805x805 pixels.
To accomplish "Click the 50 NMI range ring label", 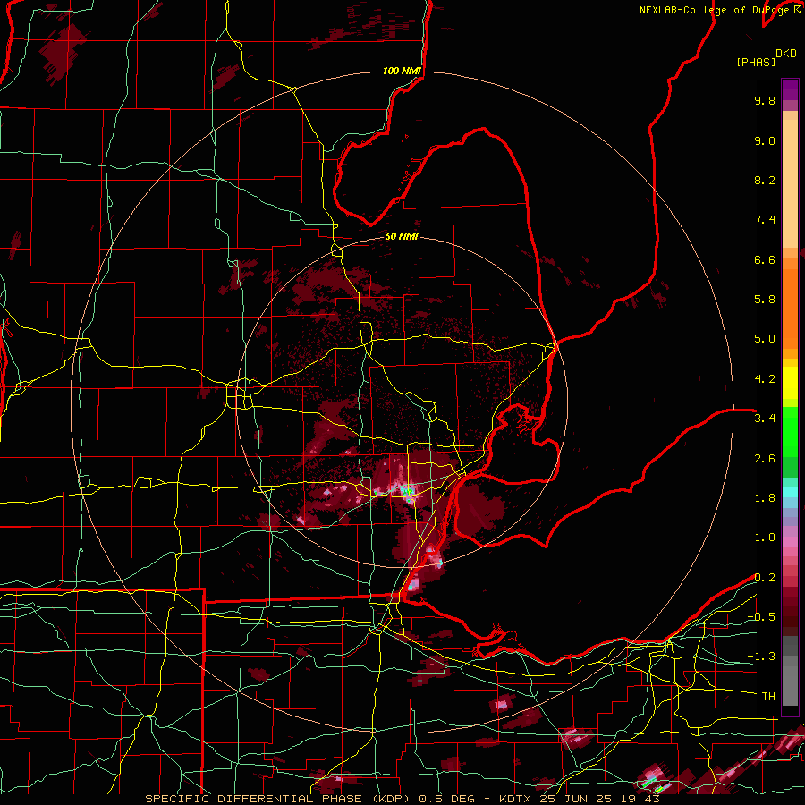I will click(402, 236).
